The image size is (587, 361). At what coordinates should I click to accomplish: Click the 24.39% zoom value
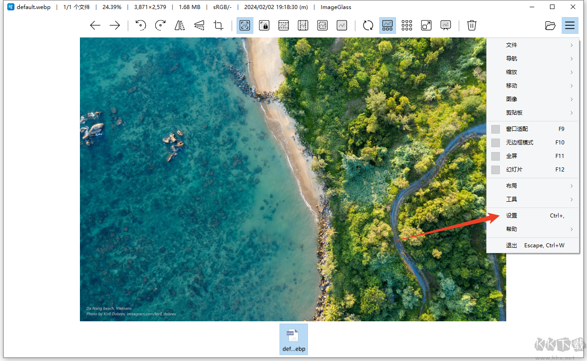tap(112, 7)
